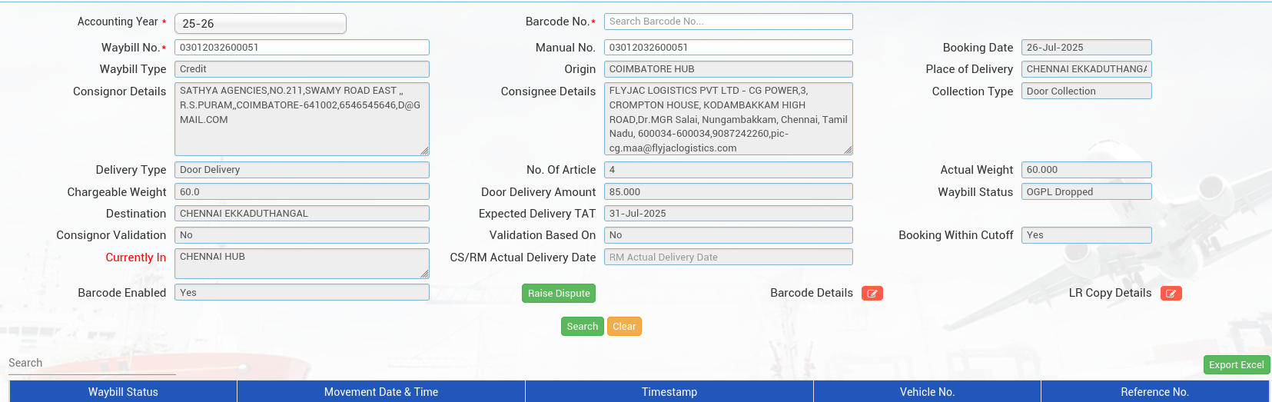
Task: Open the Accounting Year 25-26 dropdown
Action: (261, 24)
